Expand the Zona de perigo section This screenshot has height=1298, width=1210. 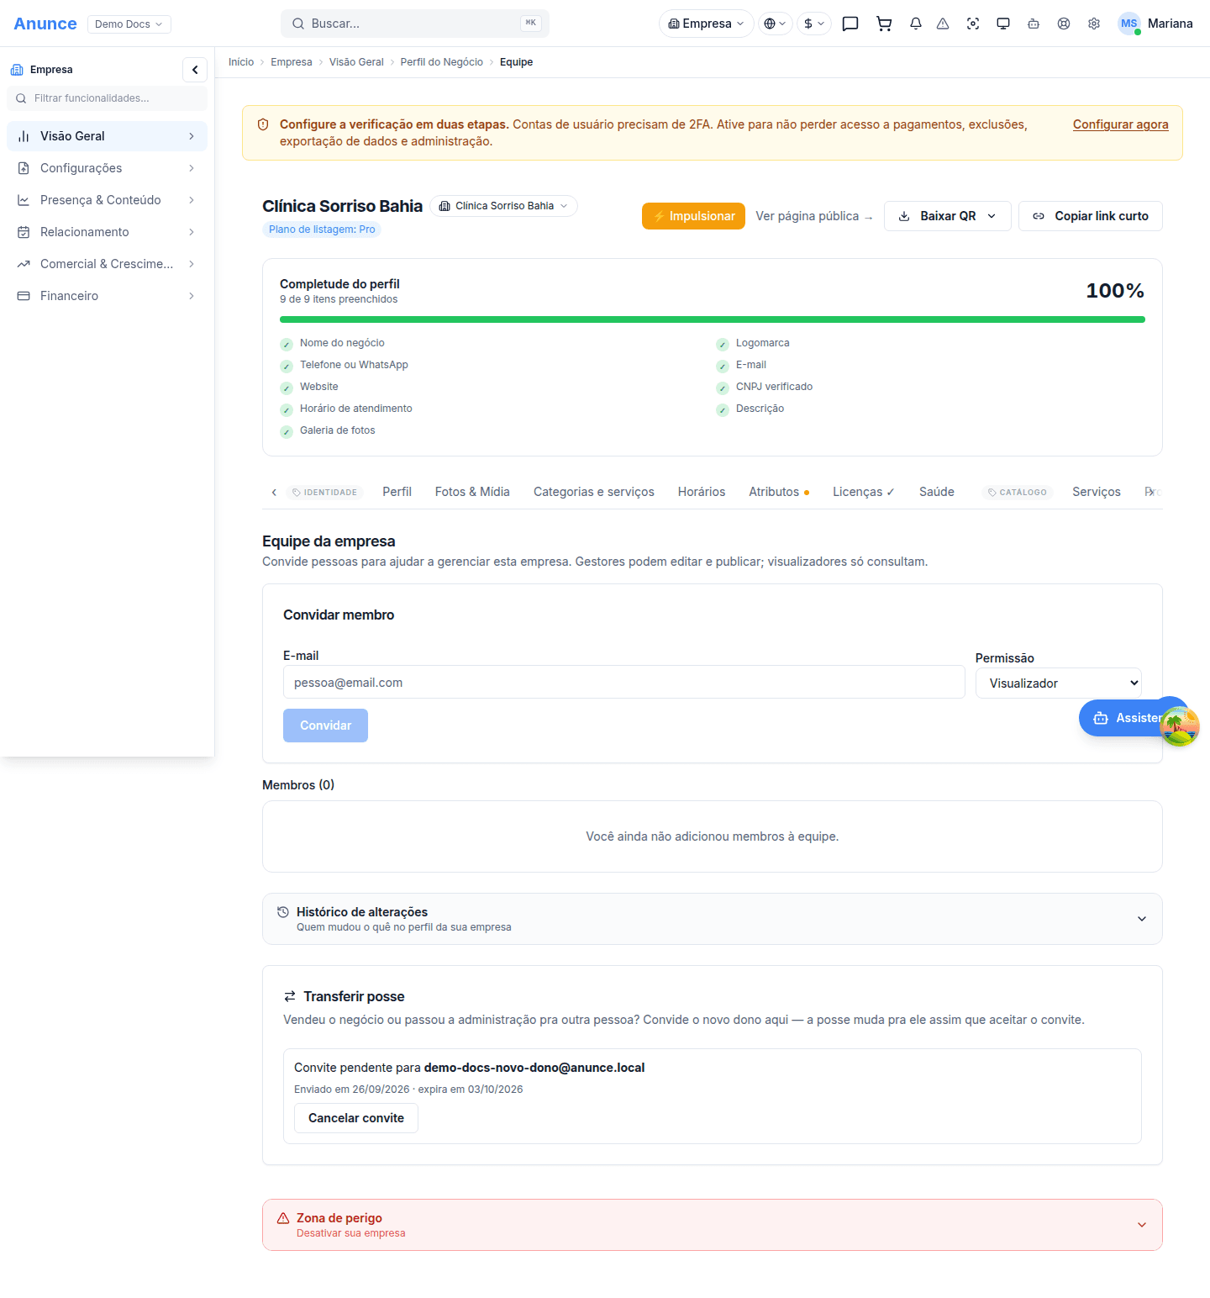713,1225
